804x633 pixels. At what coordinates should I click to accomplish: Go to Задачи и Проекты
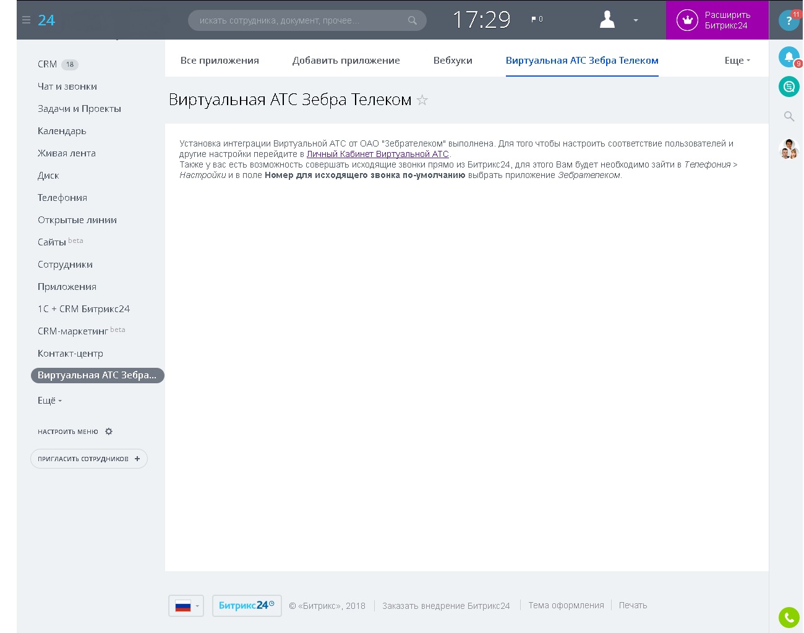point(79,109)
